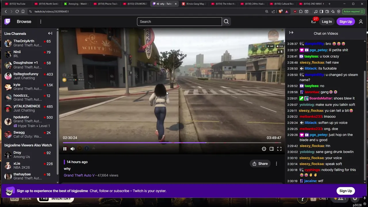Switch to Phone Tracker YouTube tab
The width and height of the screenshot is (368, 207).
(x=106, y=4)
